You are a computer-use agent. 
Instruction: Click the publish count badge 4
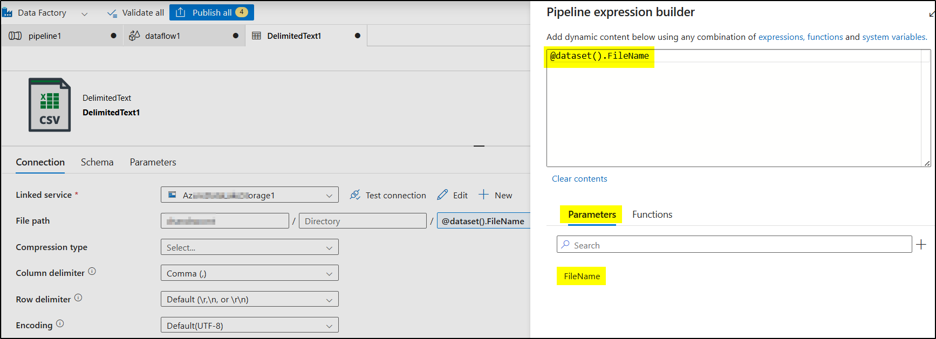(241, 12)
